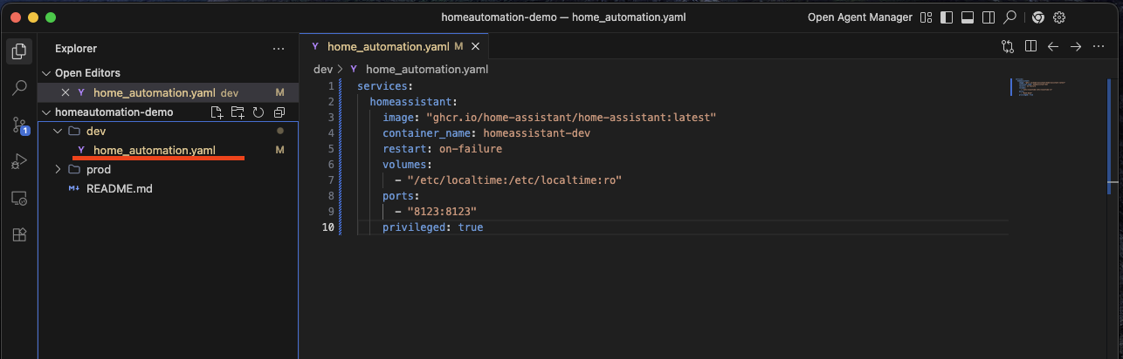Click Open Agent Manager button
The image size is (1123, 359).
click(x=860, y=17)
